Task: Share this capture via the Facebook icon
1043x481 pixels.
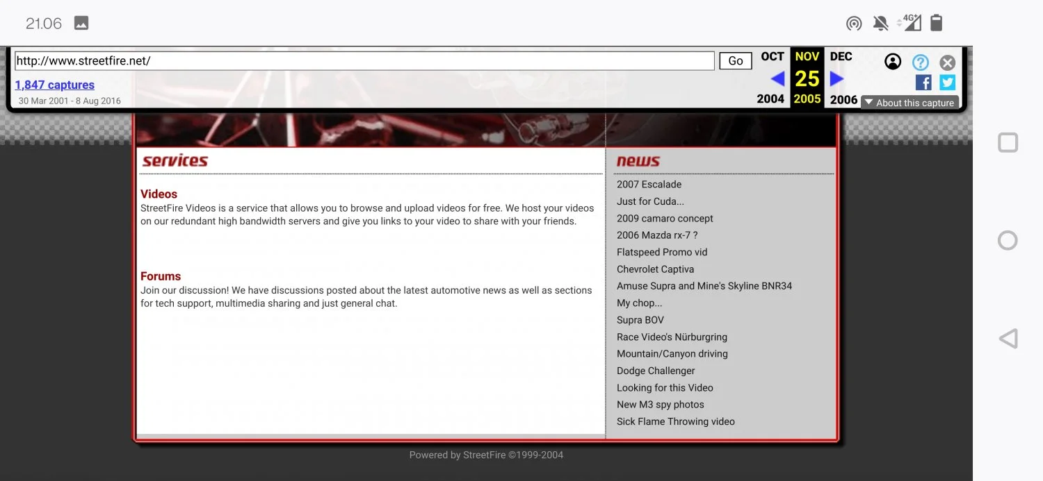Action: coord(923,82)
